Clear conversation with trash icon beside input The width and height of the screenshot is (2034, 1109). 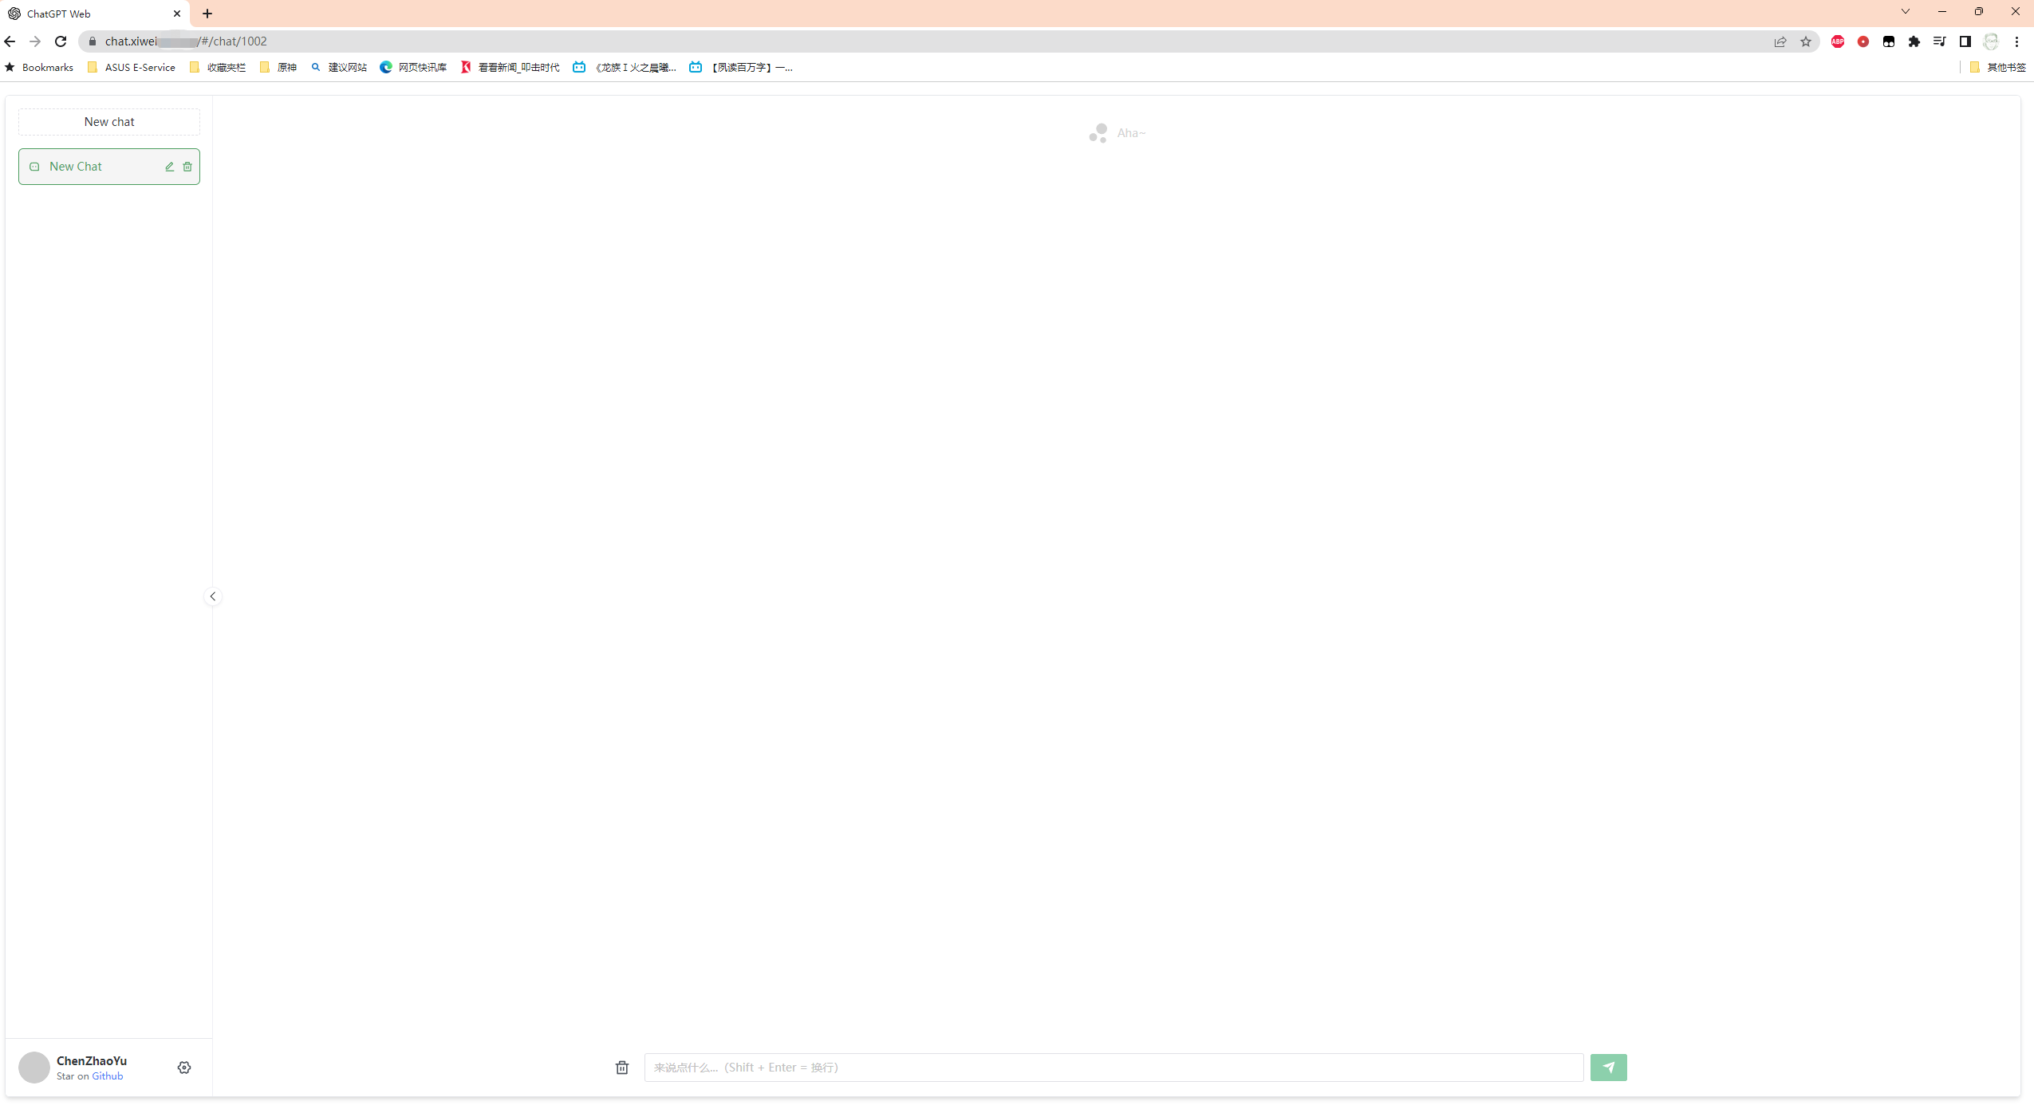pyautogui.click(x=622, y=1068)
